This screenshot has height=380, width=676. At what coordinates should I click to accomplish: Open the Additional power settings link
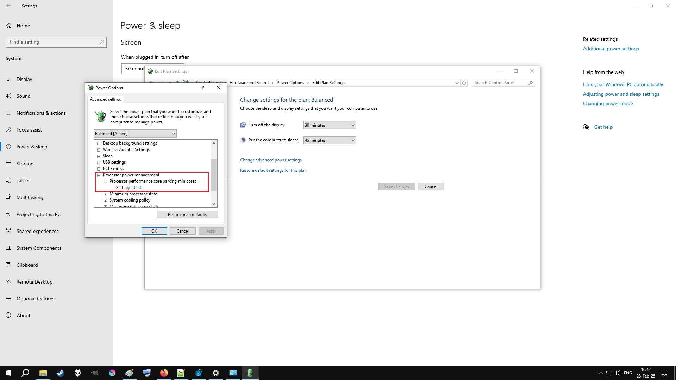click(611, 49)
